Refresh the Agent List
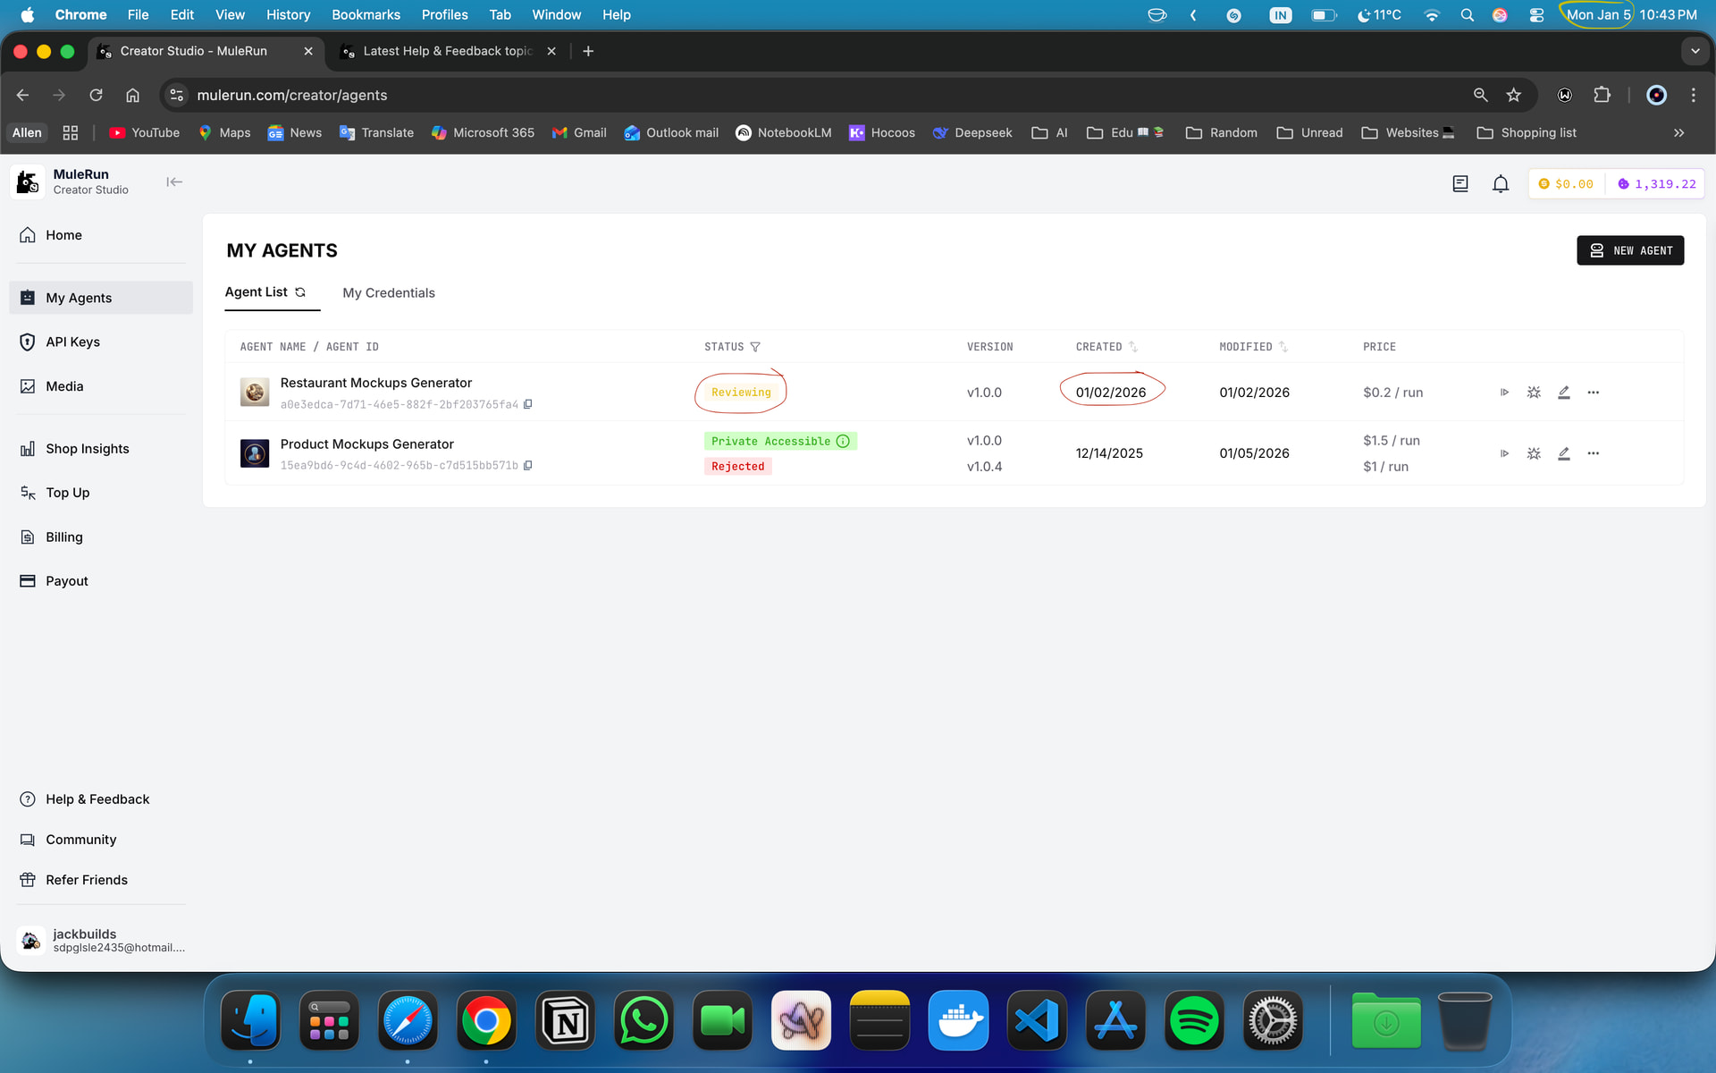The height and width of the screenshot is (1073, 1716). [300, 292]
